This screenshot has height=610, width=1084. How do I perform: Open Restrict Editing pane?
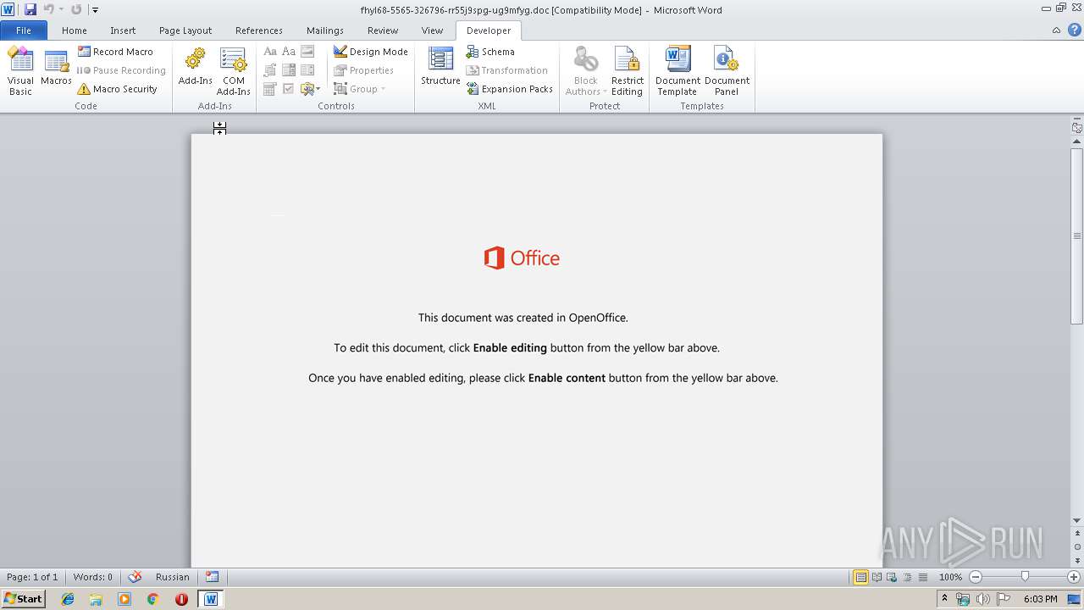click(627, 71)
